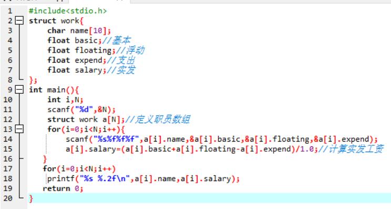Click the 计算实发工资 comment

[351, 150]
